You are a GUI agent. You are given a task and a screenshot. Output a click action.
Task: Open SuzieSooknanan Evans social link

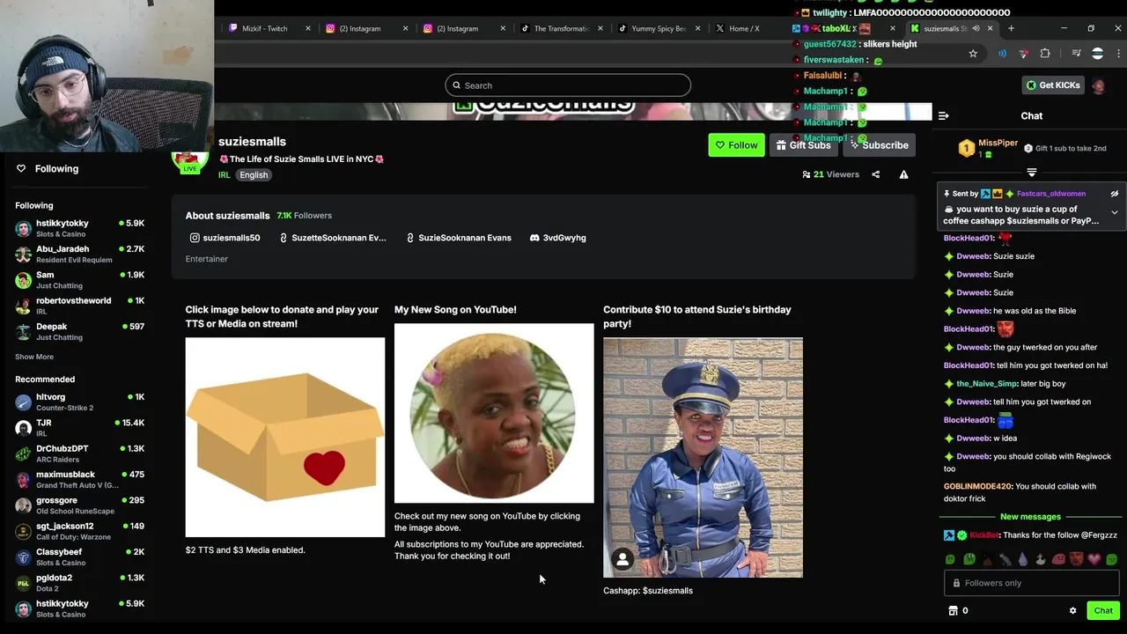click(459, 238)
